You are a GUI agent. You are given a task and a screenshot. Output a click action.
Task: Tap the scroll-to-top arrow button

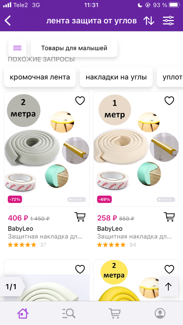pos(168,287)
